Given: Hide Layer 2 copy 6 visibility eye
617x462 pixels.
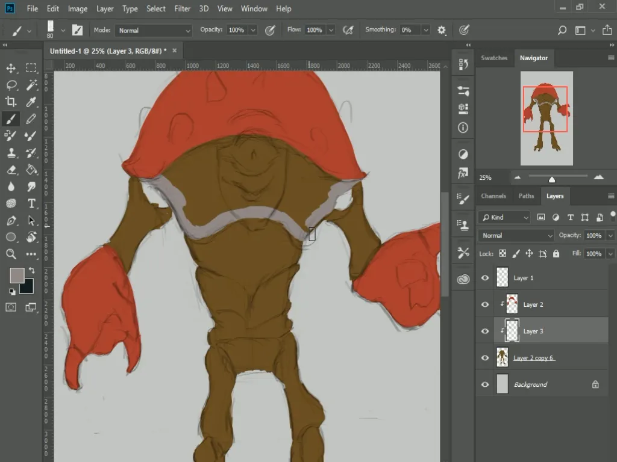Looking at the screenshot, I should 485,358.
